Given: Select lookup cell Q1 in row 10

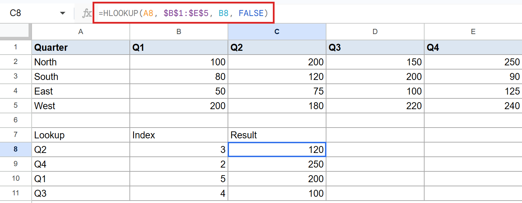Looking at the screenshot, I should [x=81, y=179].
